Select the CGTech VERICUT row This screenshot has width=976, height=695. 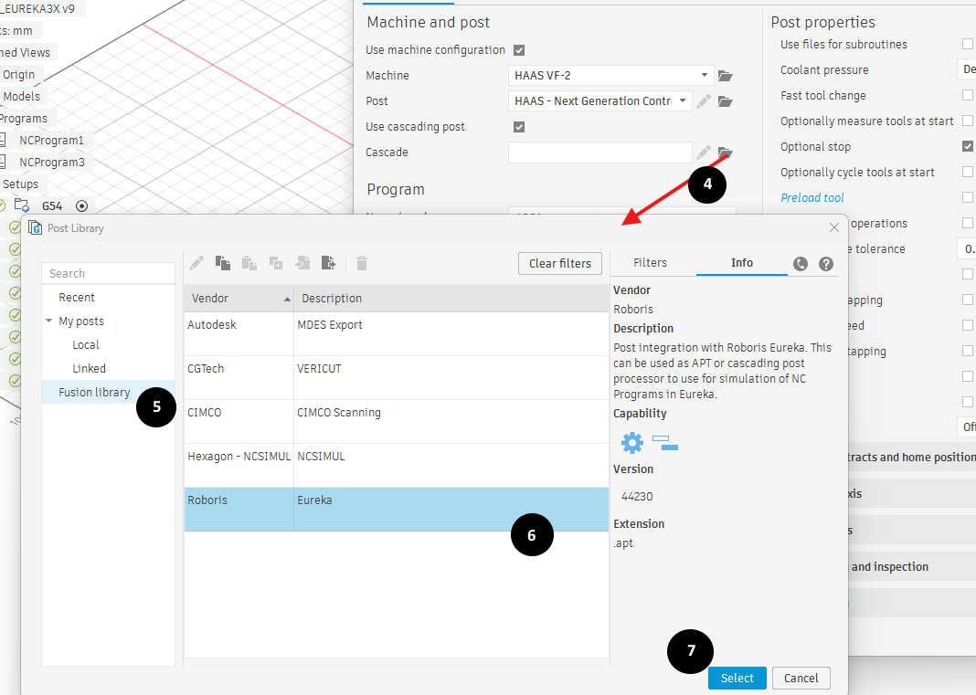coord(397,378)
